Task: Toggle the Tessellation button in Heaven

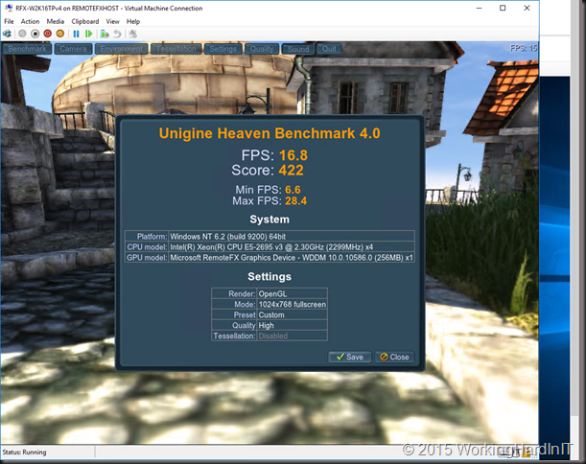Action: pos(176,49)
